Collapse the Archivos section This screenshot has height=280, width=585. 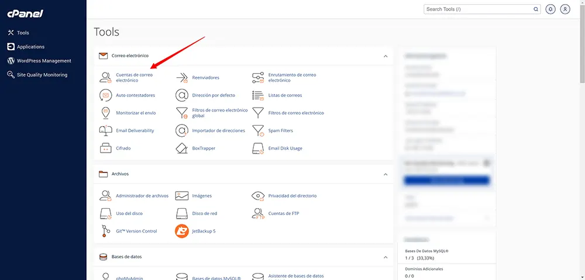coord(386,174)
